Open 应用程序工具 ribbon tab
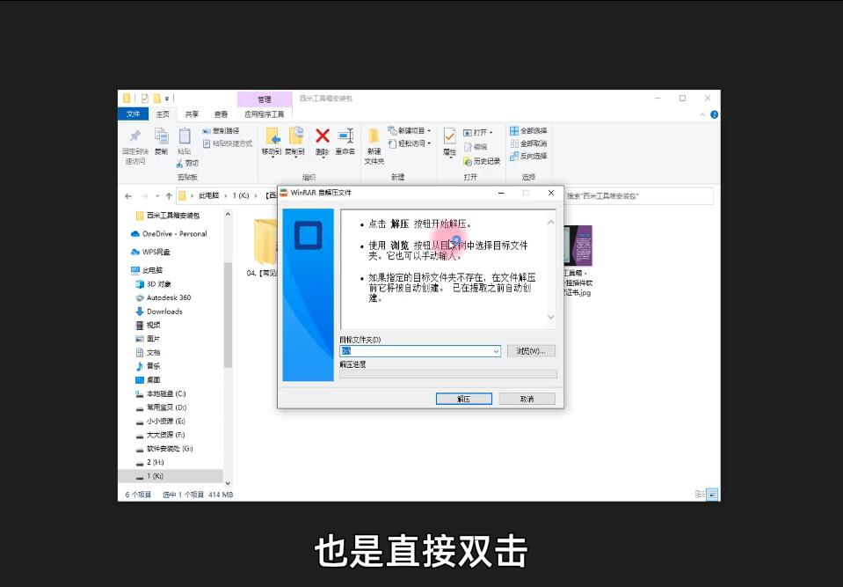This screenshot has width=843, height=587. coord(264,114)
